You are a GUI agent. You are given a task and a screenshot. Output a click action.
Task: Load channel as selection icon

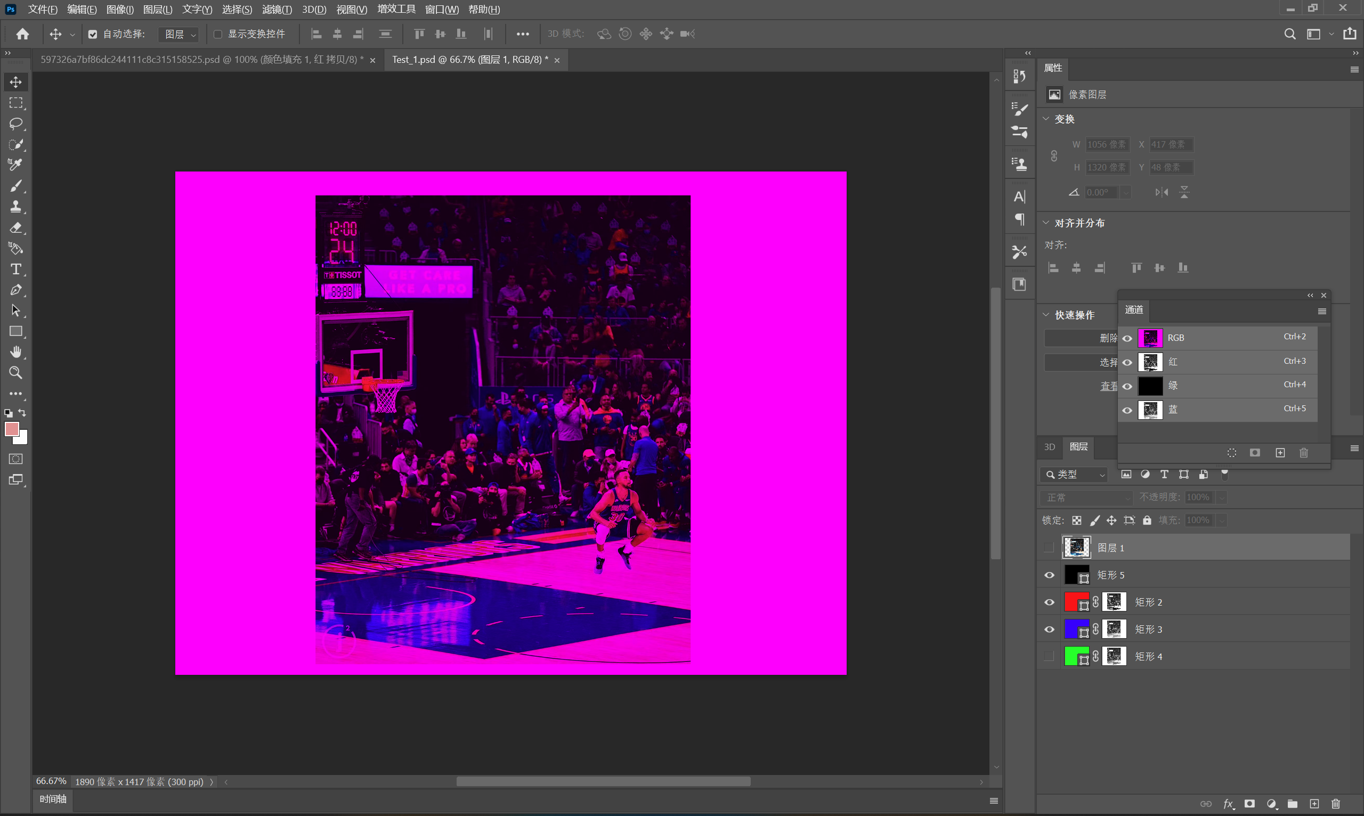1231,453
